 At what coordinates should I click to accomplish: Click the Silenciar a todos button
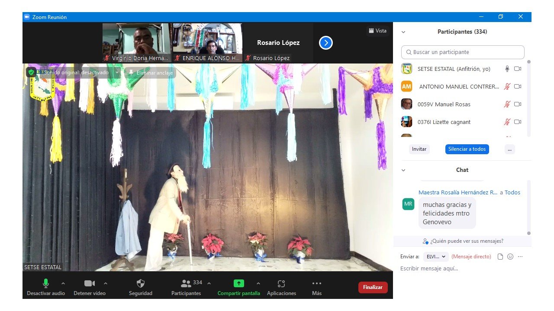coord(467,149)
